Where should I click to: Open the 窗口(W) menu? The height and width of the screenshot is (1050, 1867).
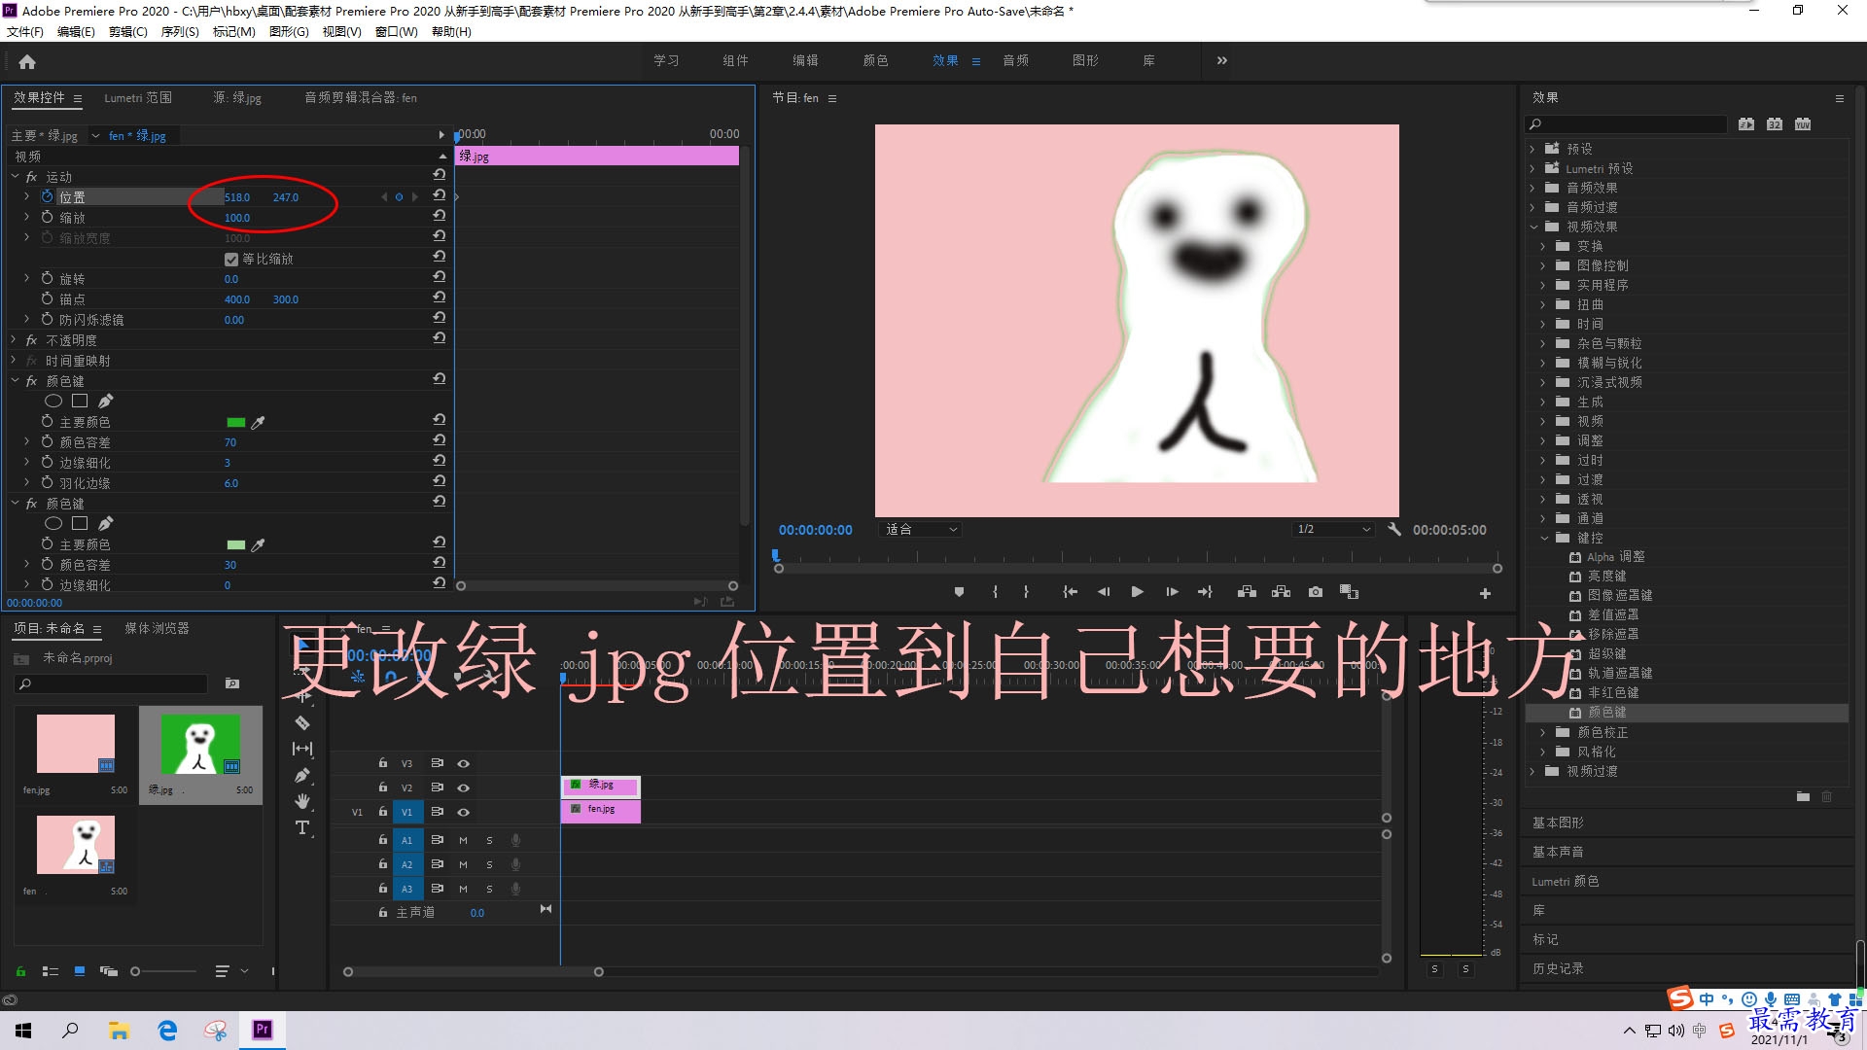tap(397, 31)
